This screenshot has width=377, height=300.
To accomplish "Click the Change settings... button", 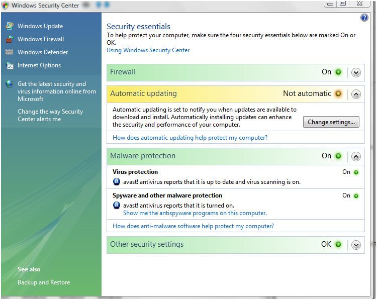I will tap(331, 122).
